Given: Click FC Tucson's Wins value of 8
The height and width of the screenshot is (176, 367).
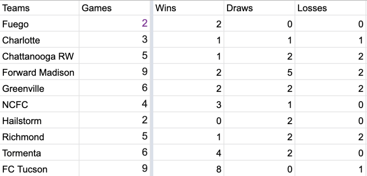Looking at the screenshot, I should 218,169.
